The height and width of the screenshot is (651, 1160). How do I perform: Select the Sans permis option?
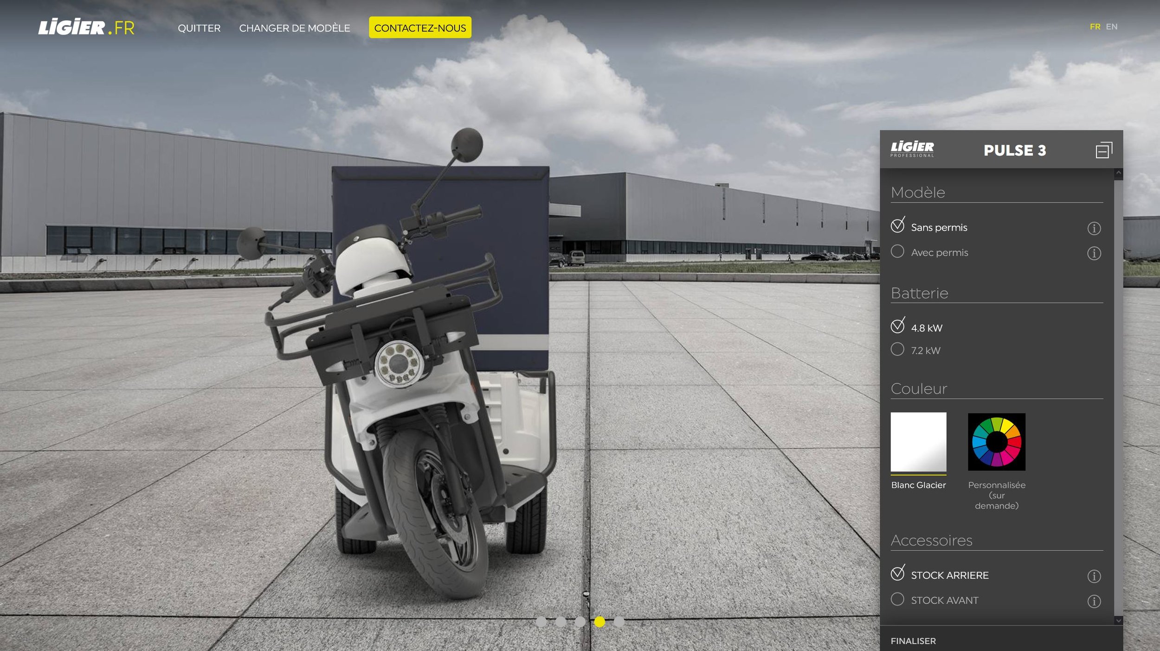(929, 227)
